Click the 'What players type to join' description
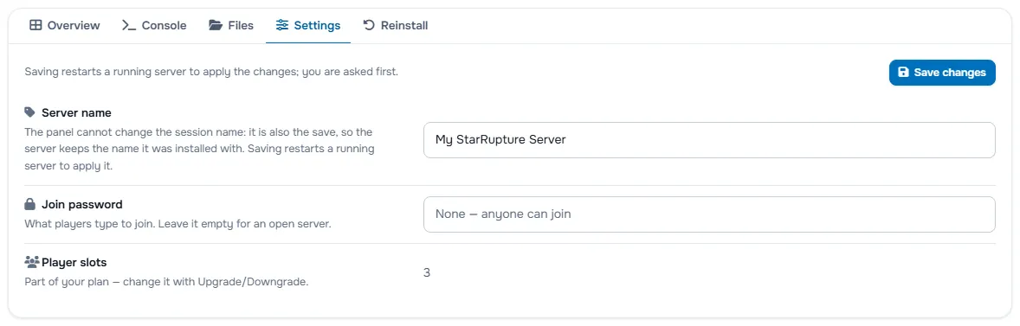 click(x=178, y=224)
